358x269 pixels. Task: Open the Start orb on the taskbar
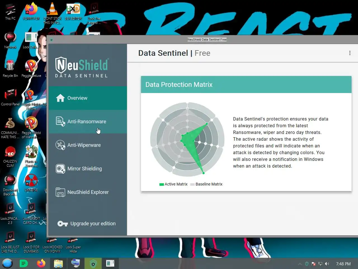click(8, 263)
